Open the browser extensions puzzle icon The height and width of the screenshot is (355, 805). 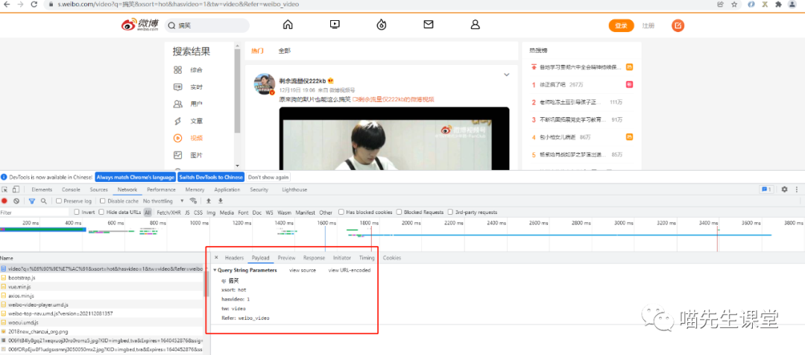[779, 4]
